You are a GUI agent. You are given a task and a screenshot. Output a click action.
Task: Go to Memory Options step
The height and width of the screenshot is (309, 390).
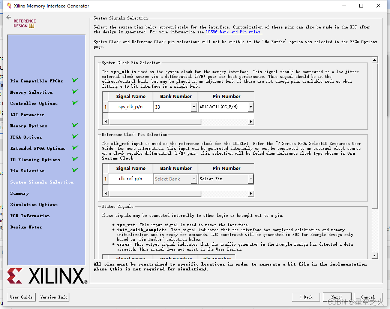pos(28,126)
